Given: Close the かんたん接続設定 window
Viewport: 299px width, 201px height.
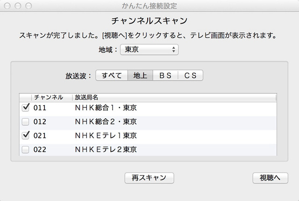Looking at the screenshot, I should 7,7.
